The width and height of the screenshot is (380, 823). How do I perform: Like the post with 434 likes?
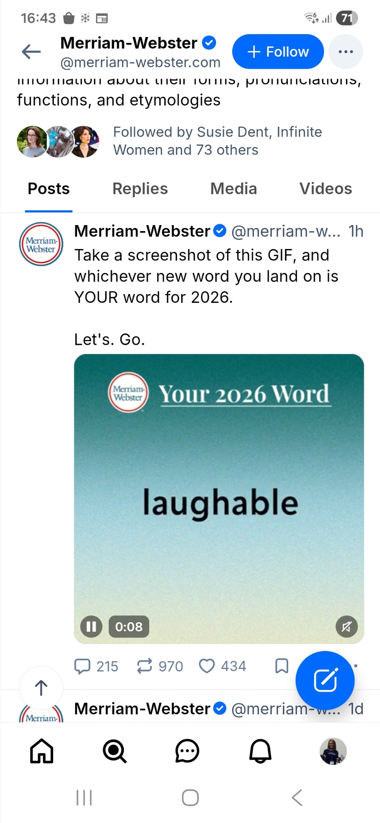207,666
